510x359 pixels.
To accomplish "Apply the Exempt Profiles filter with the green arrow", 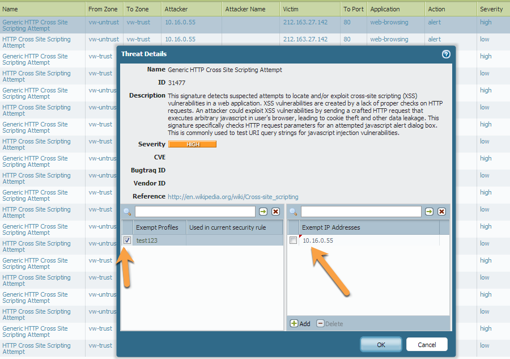I will [263, 212].
